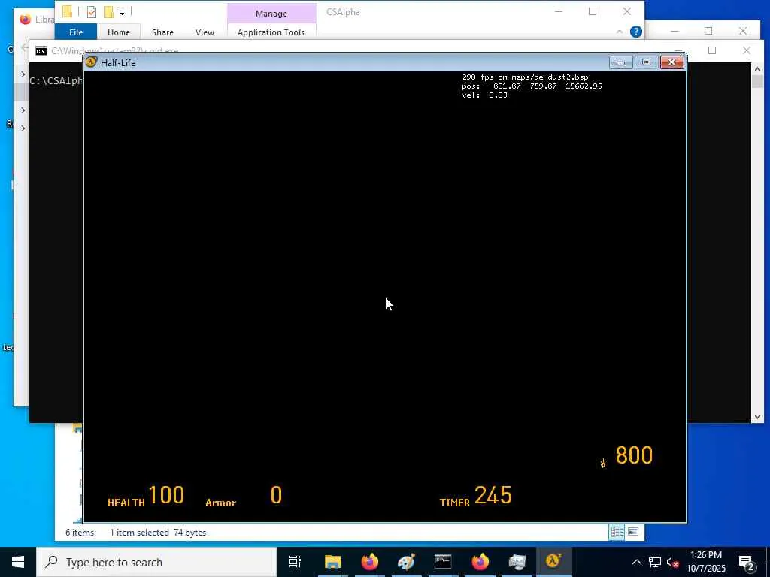The image size is (770, 577).
Task: Maximize the cmd.exe window
Action: click(712, 50)
